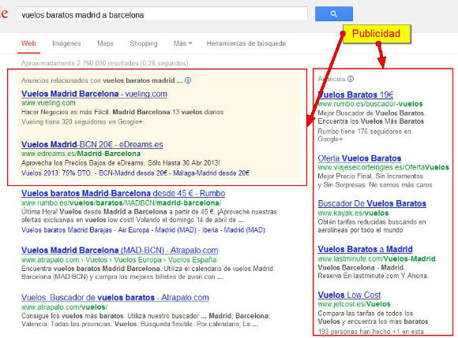Click 'Air Europa - Madrid (MAD)' sitelink

[157, 230]
